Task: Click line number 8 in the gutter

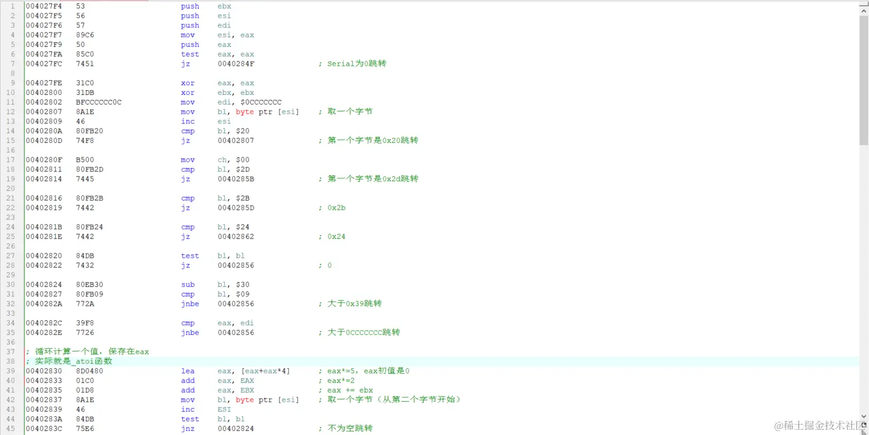Action: point(14,73)
